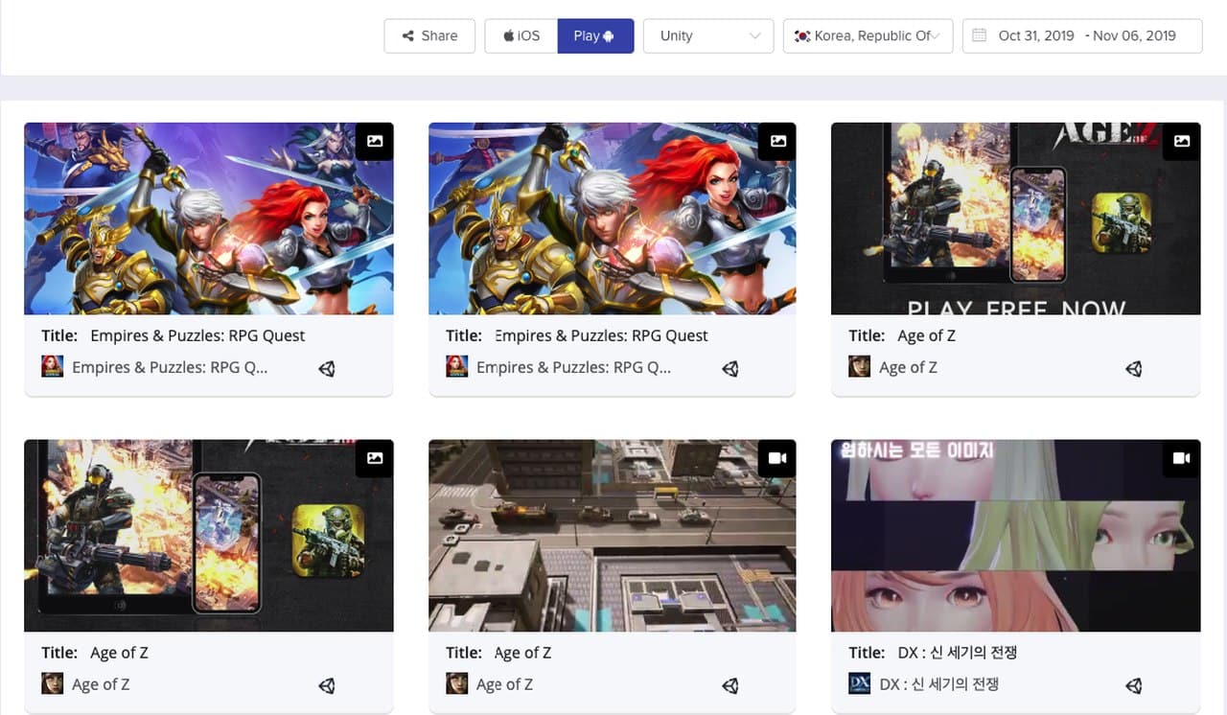1227x715 pixels.
Task: Select the Play Android platform tab
Action: point(595,35)
